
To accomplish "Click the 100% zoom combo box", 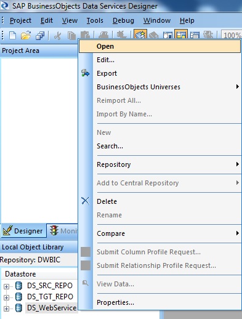I will (232, 35).
